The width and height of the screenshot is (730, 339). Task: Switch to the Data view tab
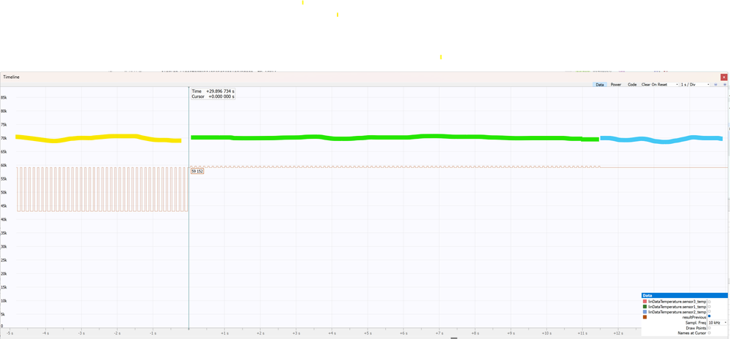(600, 85)
